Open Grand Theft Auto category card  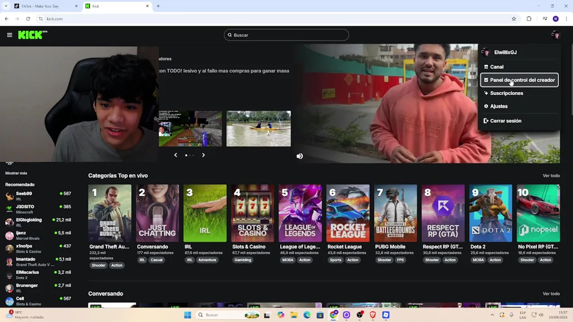[110, 213]
